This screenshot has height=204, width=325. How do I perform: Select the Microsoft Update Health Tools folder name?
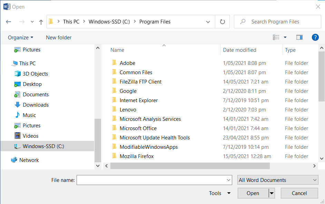click(x=155, y=138)
